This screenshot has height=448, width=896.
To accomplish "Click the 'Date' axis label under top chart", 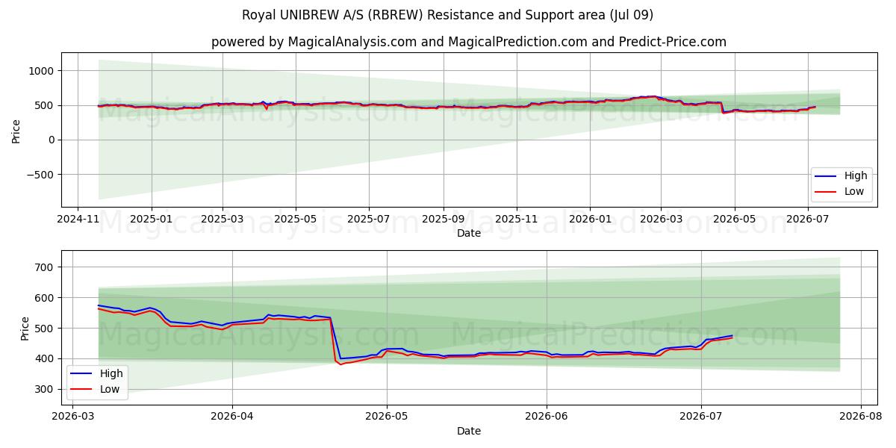I will 469,234.
